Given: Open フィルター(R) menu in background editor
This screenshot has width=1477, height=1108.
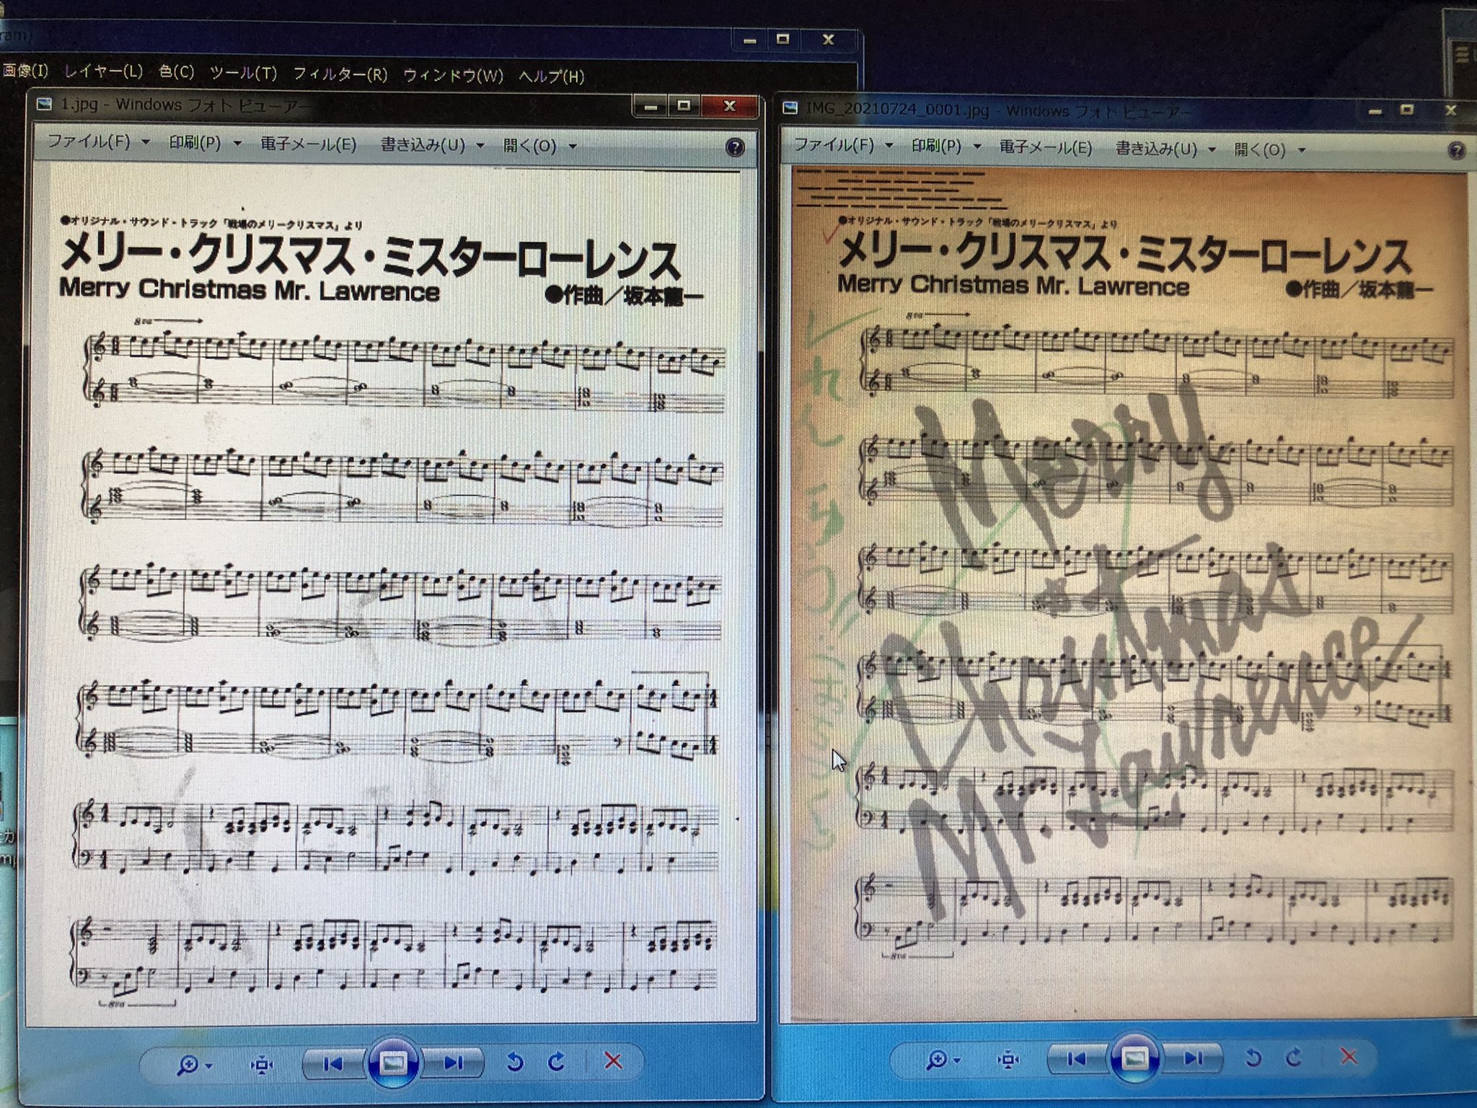Looking at the screenshot, I should pos(340,74).
